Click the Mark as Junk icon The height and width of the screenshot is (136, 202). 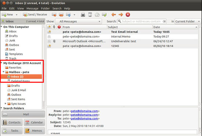click(x=97, y=15)
